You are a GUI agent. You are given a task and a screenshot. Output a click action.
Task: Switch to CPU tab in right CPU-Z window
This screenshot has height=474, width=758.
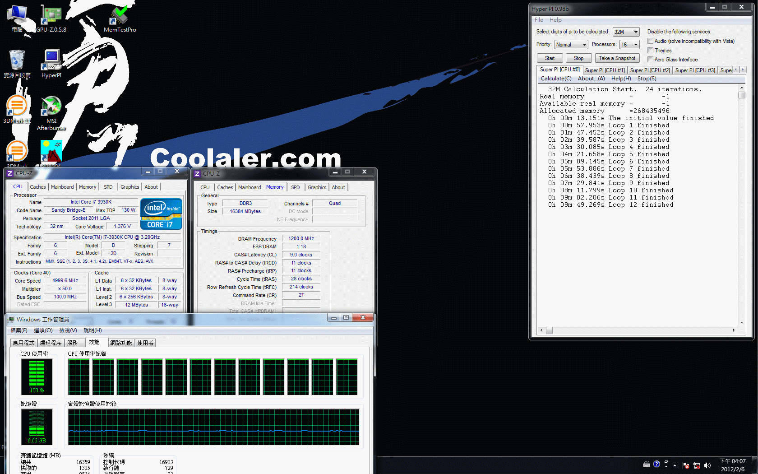[x=205, y=187]
